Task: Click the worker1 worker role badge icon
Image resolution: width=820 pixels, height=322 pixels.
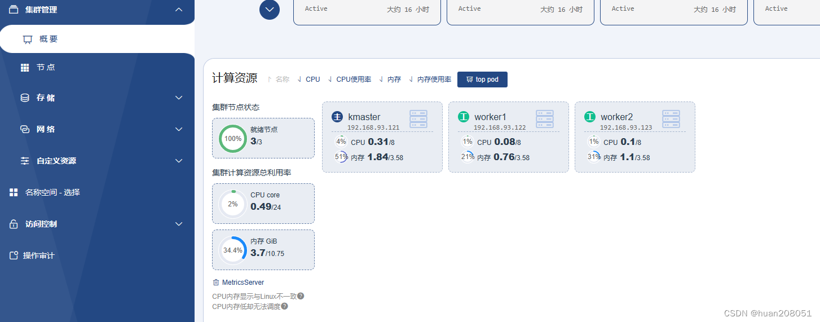Action: tap(464, 117)
